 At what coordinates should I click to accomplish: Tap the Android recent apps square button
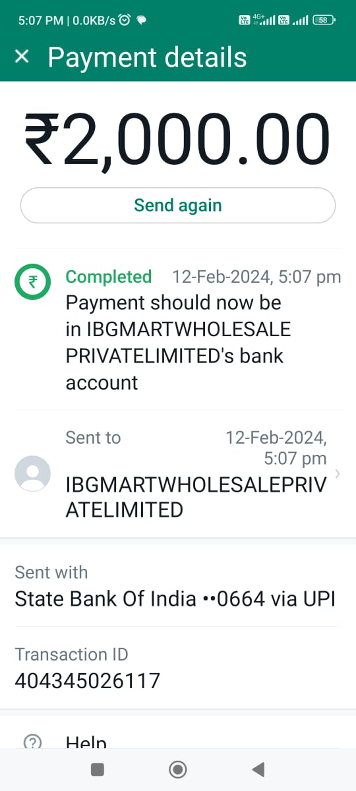98,769
